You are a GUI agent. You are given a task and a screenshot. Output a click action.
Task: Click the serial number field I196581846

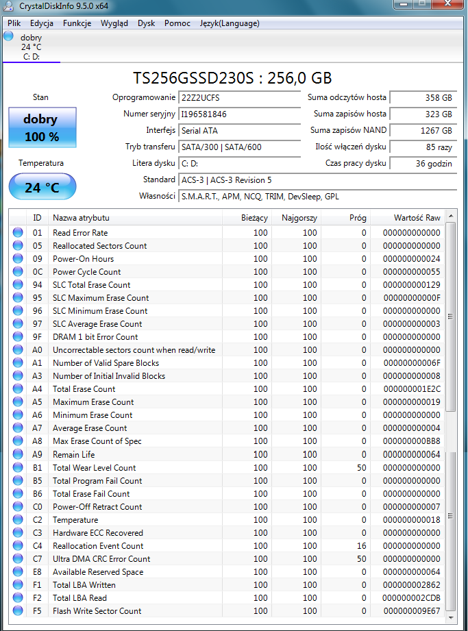tap(239, 114)
